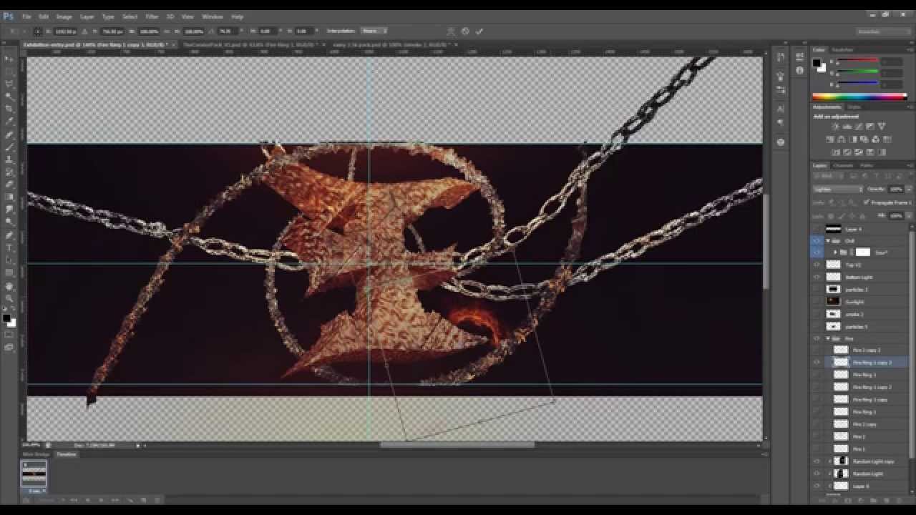The width and height of the screenshot is (916, 515).
Task: Switch to the Mini Bridge tab
Action: (36, 454)
